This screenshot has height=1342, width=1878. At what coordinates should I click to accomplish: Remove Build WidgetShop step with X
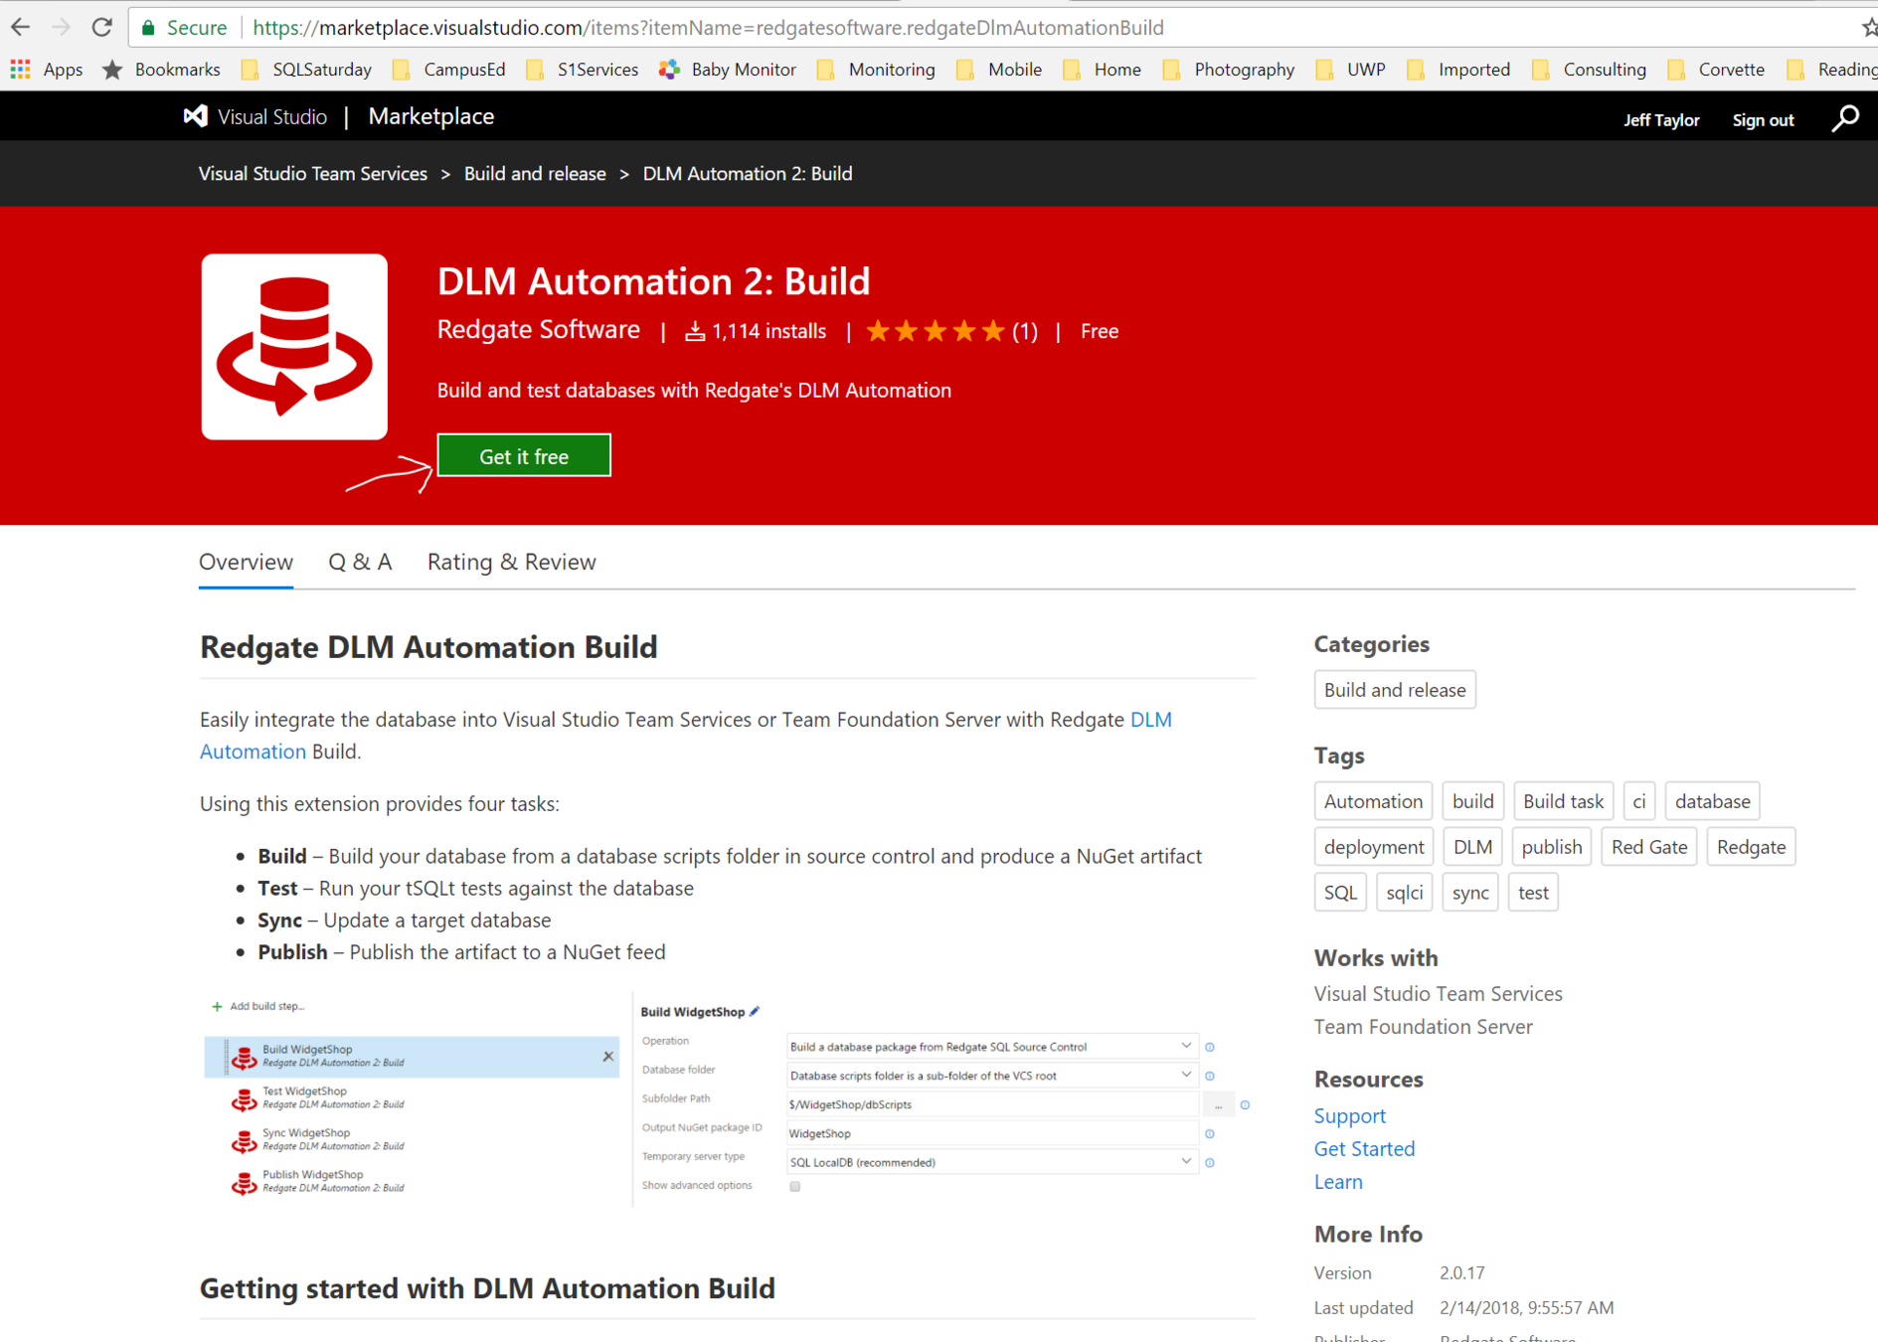click(x=608, y=1057)
